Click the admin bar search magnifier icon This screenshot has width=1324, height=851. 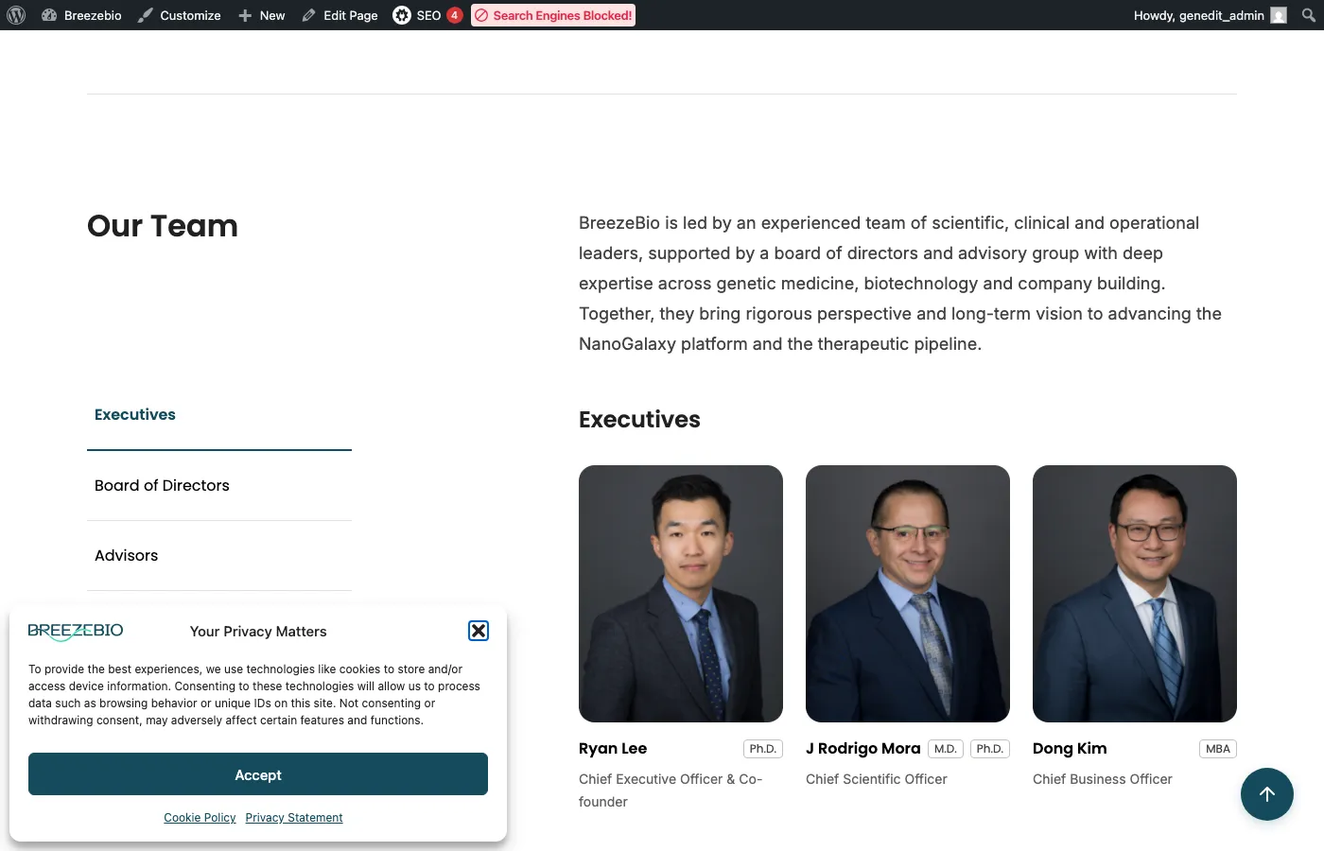coord(1308,15)
